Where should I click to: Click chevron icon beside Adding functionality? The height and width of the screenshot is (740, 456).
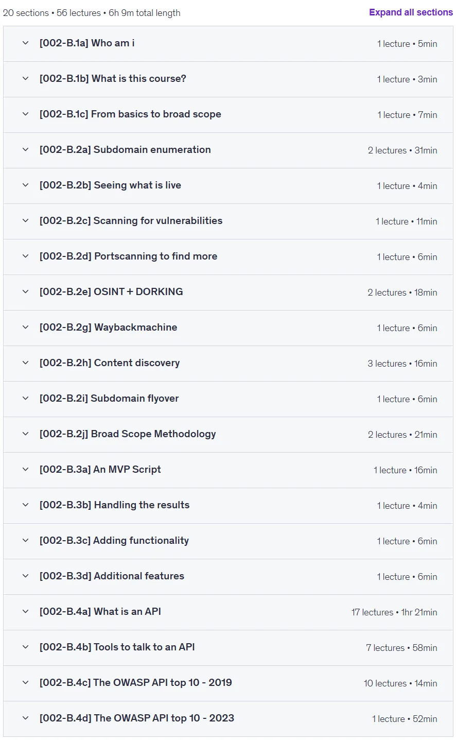point(25,541)
